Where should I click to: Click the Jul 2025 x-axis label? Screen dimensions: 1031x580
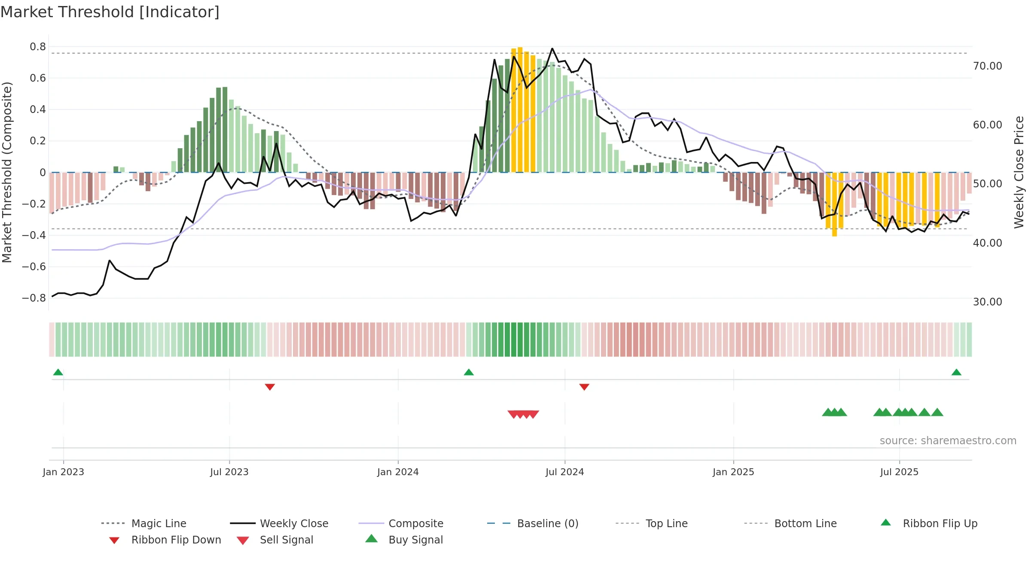[x=900, y=472]
